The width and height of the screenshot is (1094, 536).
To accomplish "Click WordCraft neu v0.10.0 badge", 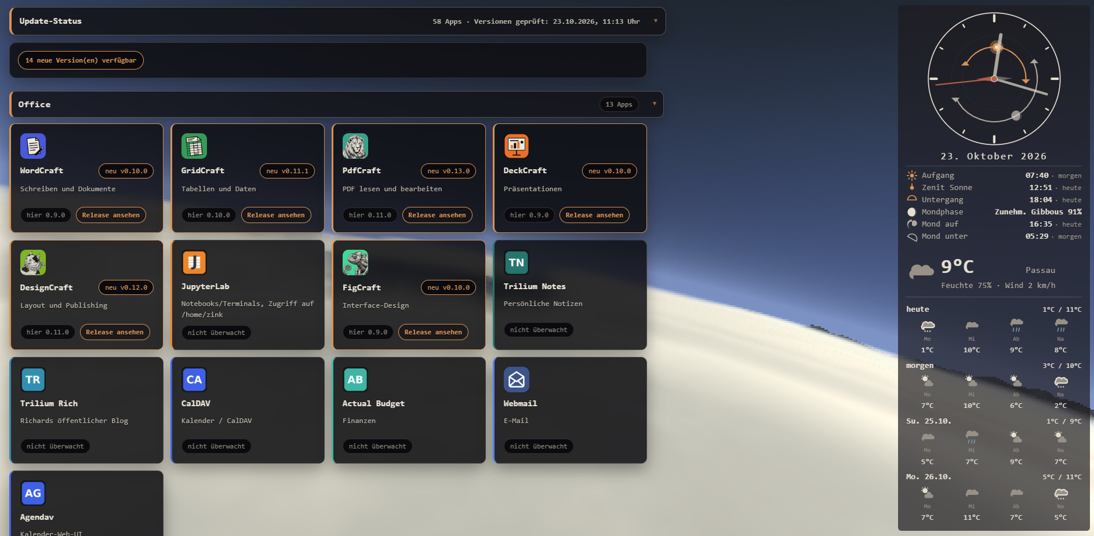I will point(126,171).
